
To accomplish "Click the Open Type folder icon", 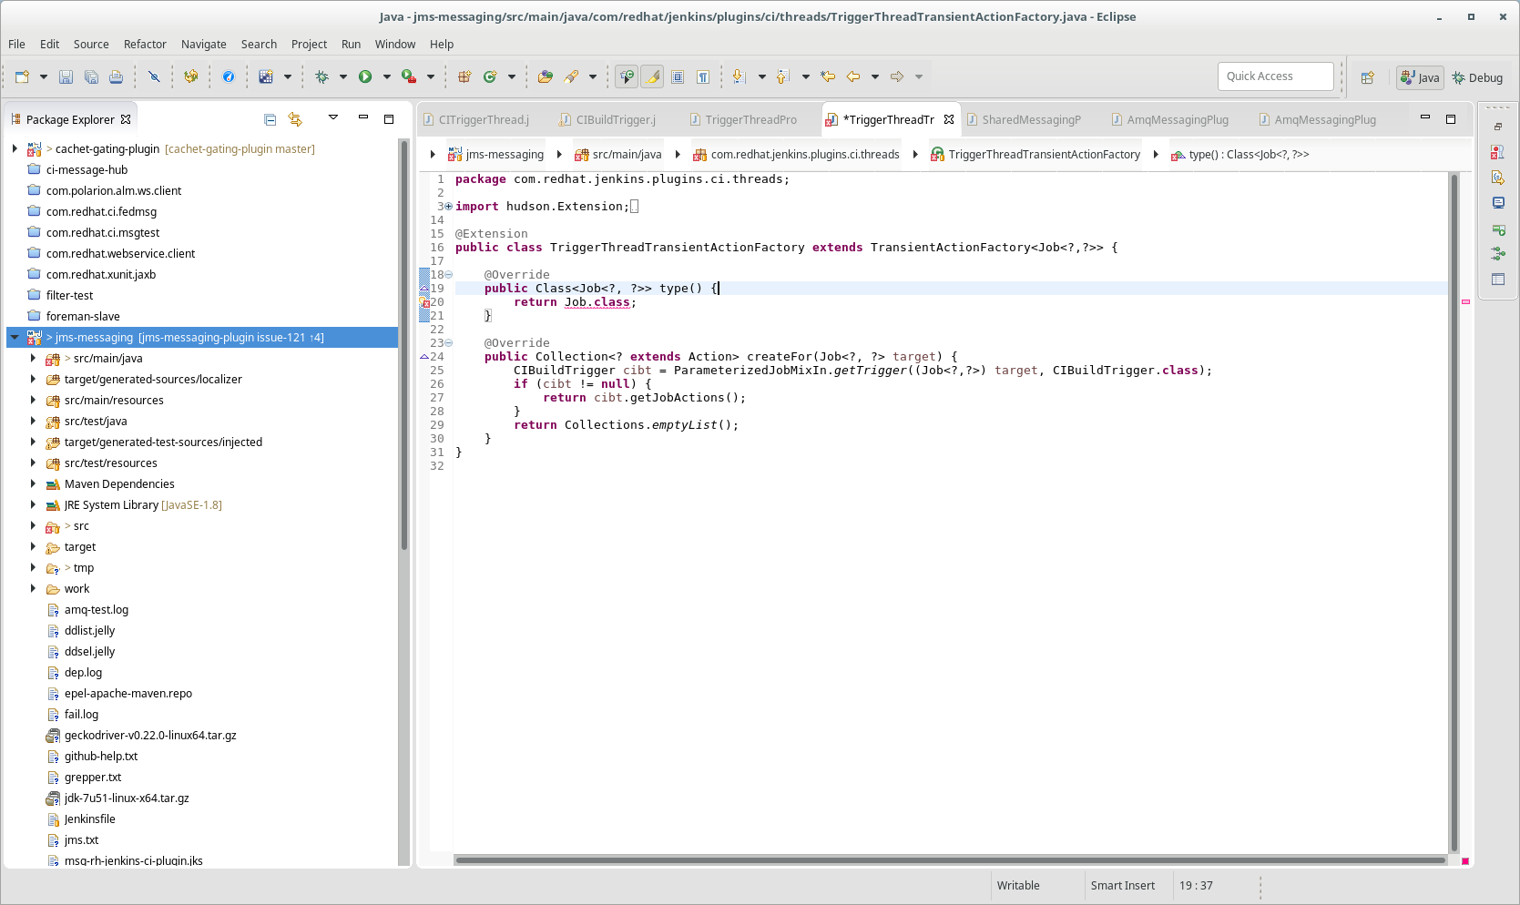I will [x=546, y=77].
